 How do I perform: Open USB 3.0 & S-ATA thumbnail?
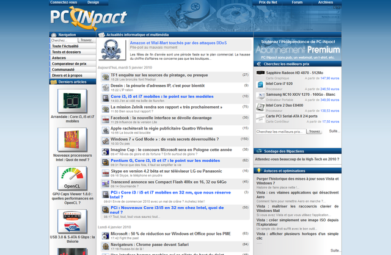[x=72, y=221]
